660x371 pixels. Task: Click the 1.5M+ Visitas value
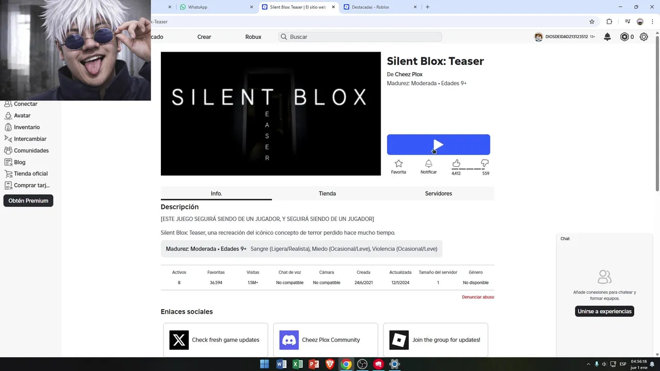coord(253,283)
